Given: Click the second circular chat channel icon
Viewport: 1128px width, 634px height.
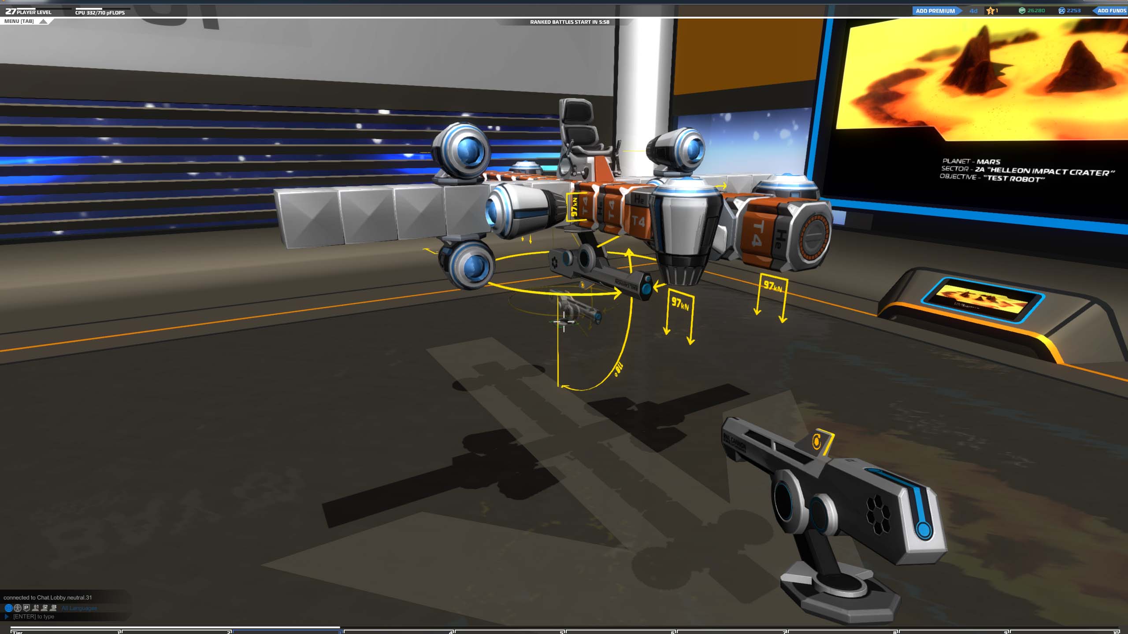Looking at the screenshot, I should (x=17, y=608).
